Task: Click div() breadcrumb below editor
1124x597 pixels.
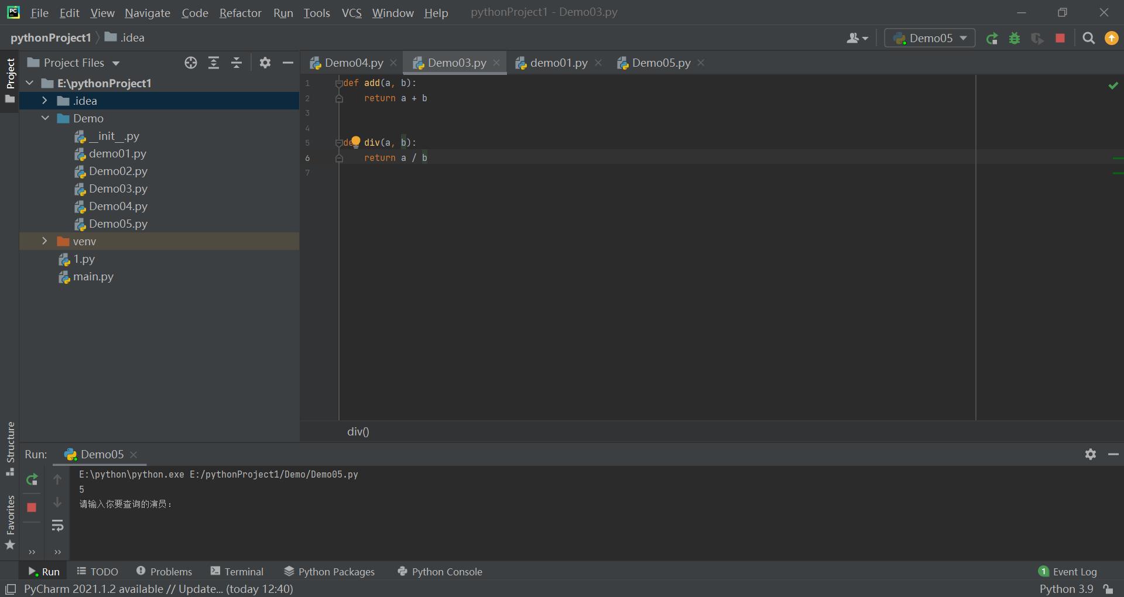Action: pos(358,431)
